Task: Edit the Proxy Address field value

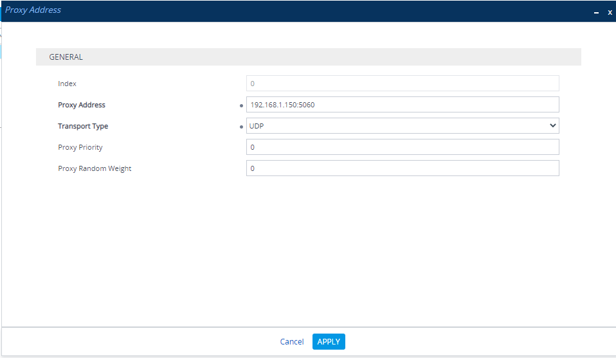Action: (x=403, y=104)
